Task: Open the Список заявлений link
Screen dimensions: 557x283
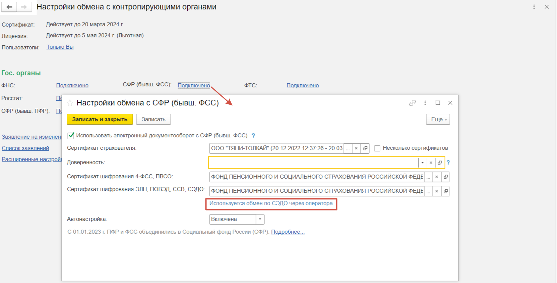Action: [25, 148]
